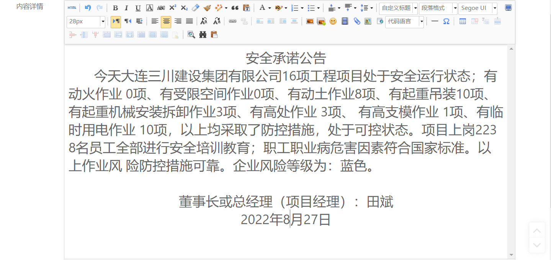The height and width of the screenshot is (260, 551).
Task: Open line height dropdown
Action: (x=371, y=8)
